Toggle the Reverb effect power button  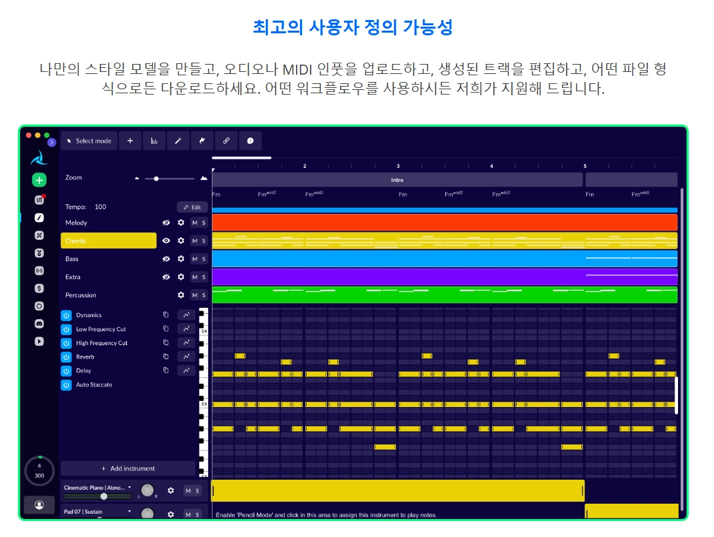coord(66,357)
